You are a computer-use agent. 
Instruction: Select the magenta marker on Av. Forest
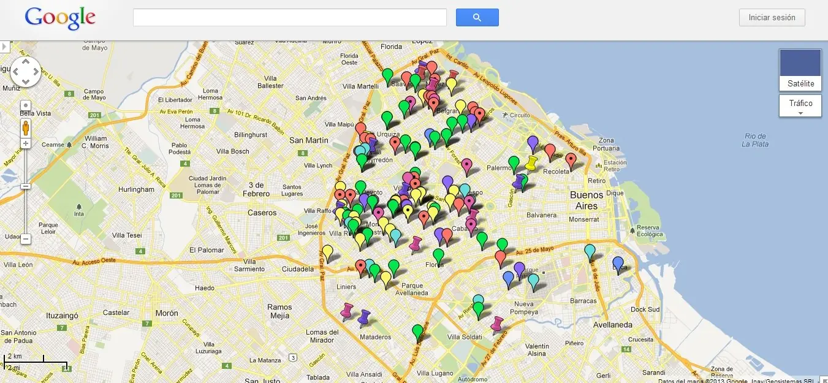click(467, 165)
